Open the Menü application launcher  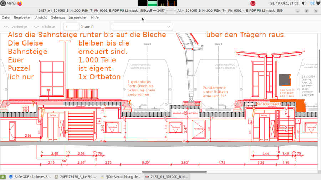8,3
